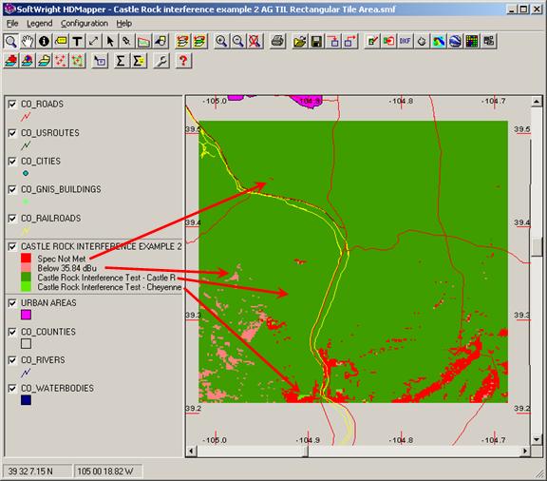This screenshot has height=481, width=547.
Task: Select the hand pan tool
Action: [x=28, y=41]
